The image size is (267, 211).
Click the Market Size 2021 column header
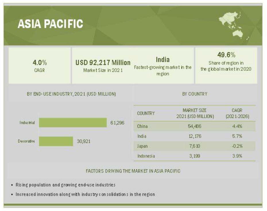tap(195, 113)
